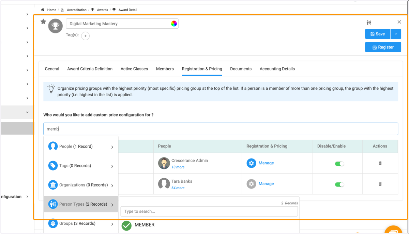This screenshot has width=409, height=234.
Task: Select Organizations (0 Records) category
Action: (x=81, y=185)
